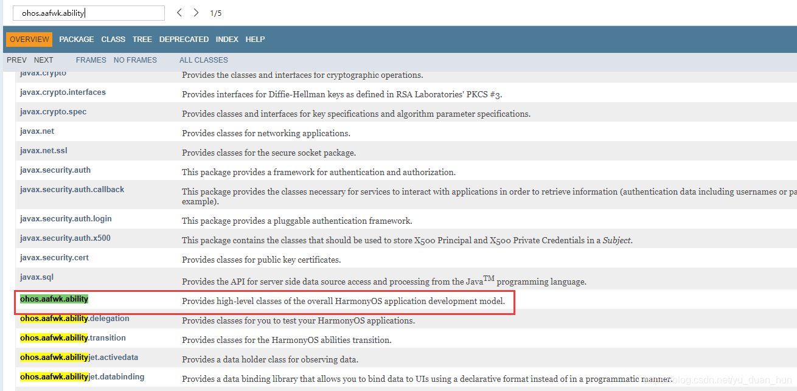Open the javax.security.auth package link
797x391 pixels.
tap(55, 170)
